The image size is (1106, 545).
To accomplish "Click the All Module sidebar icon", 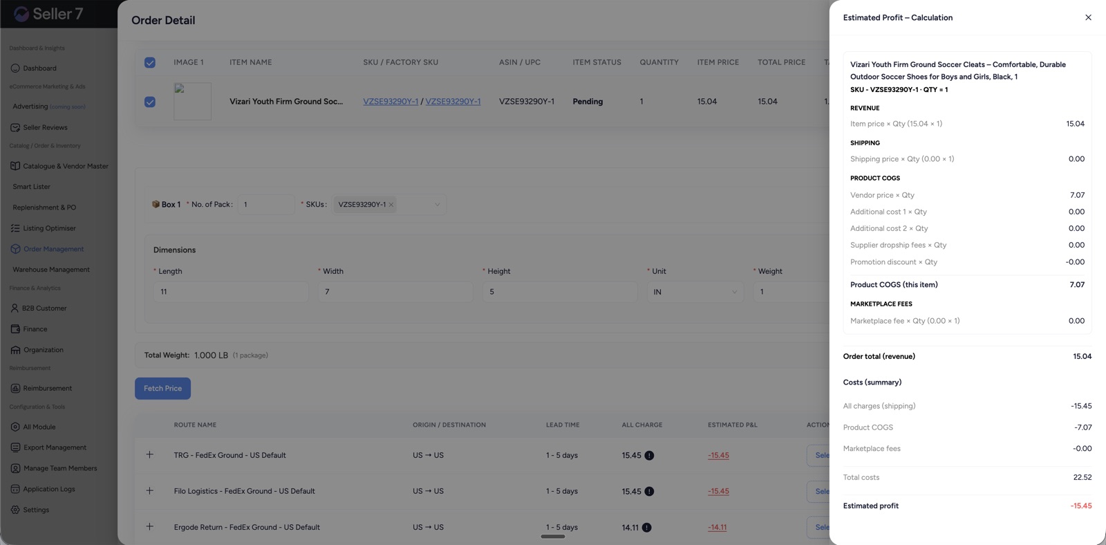I will 15,427.
